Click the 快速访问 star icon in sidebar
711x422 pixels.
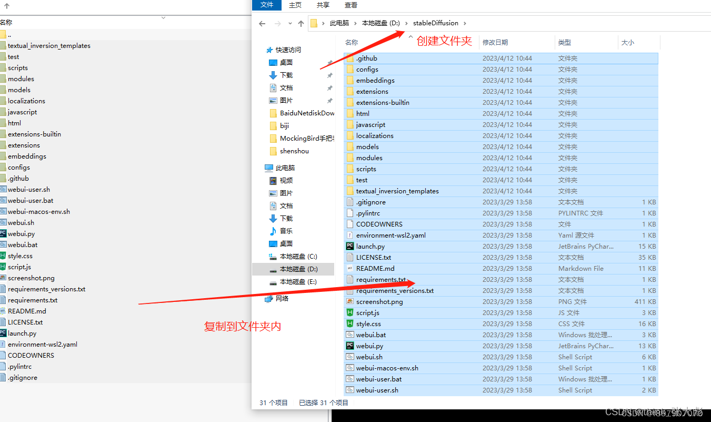(269, 50)
